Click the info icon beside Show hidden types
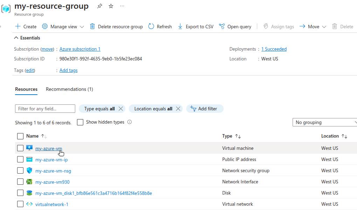 click(129, 122)
